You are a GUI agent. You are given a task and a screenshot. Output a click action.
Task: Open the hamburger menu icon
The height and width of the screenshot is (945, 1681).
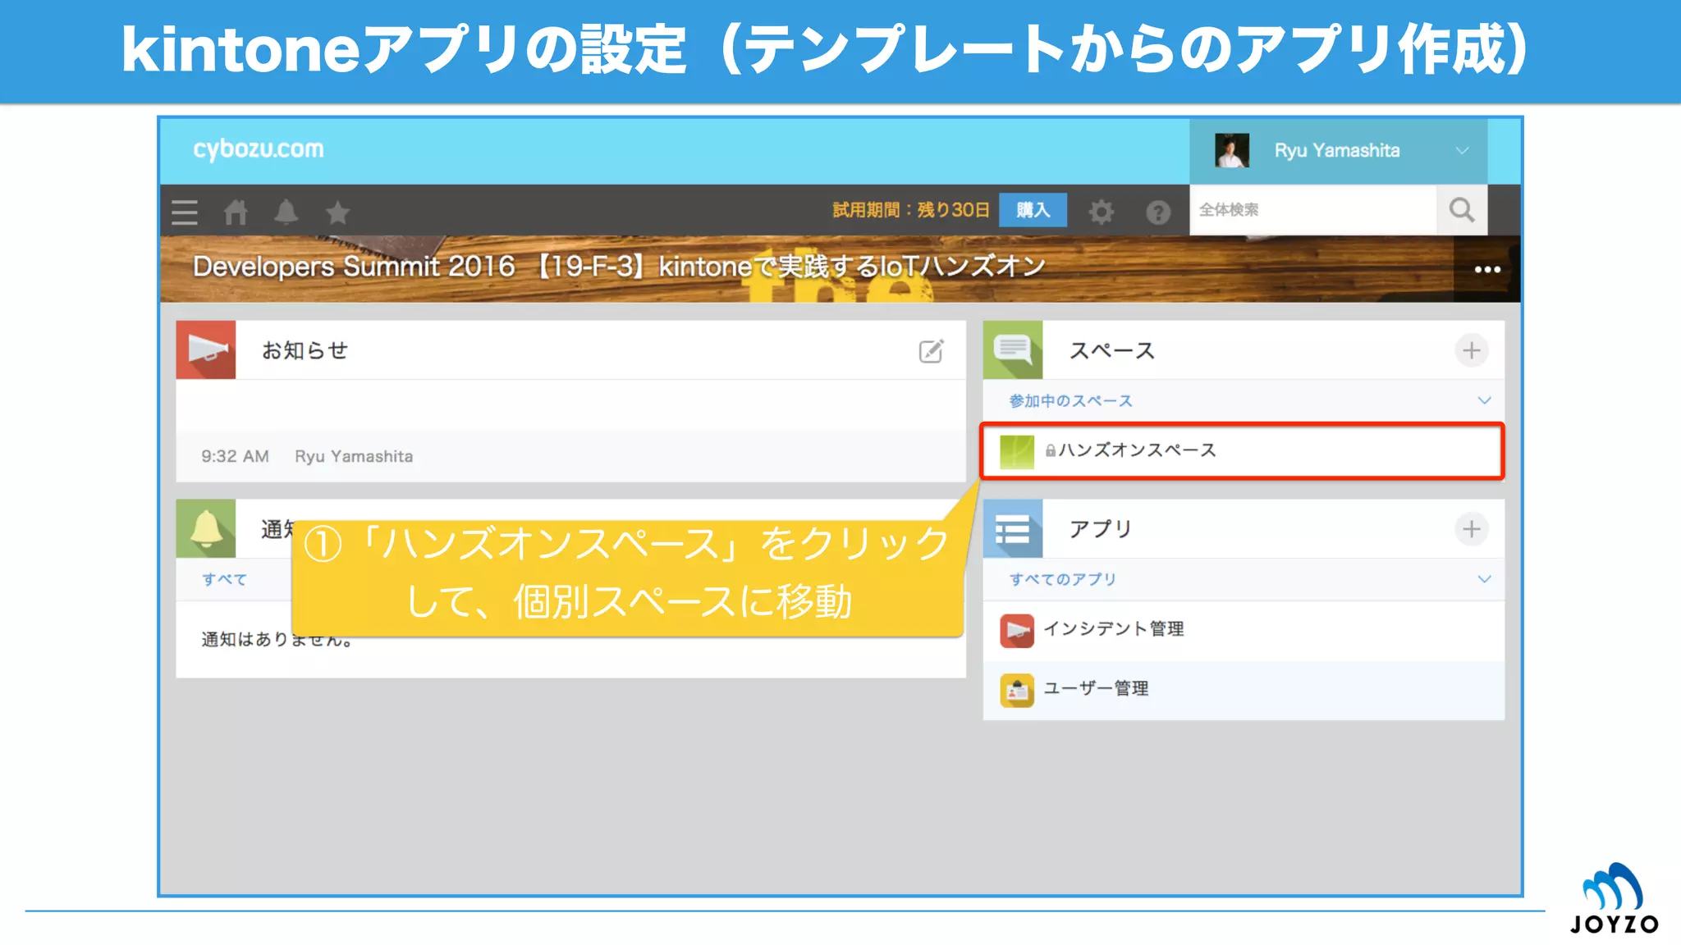tap(185, 212)
